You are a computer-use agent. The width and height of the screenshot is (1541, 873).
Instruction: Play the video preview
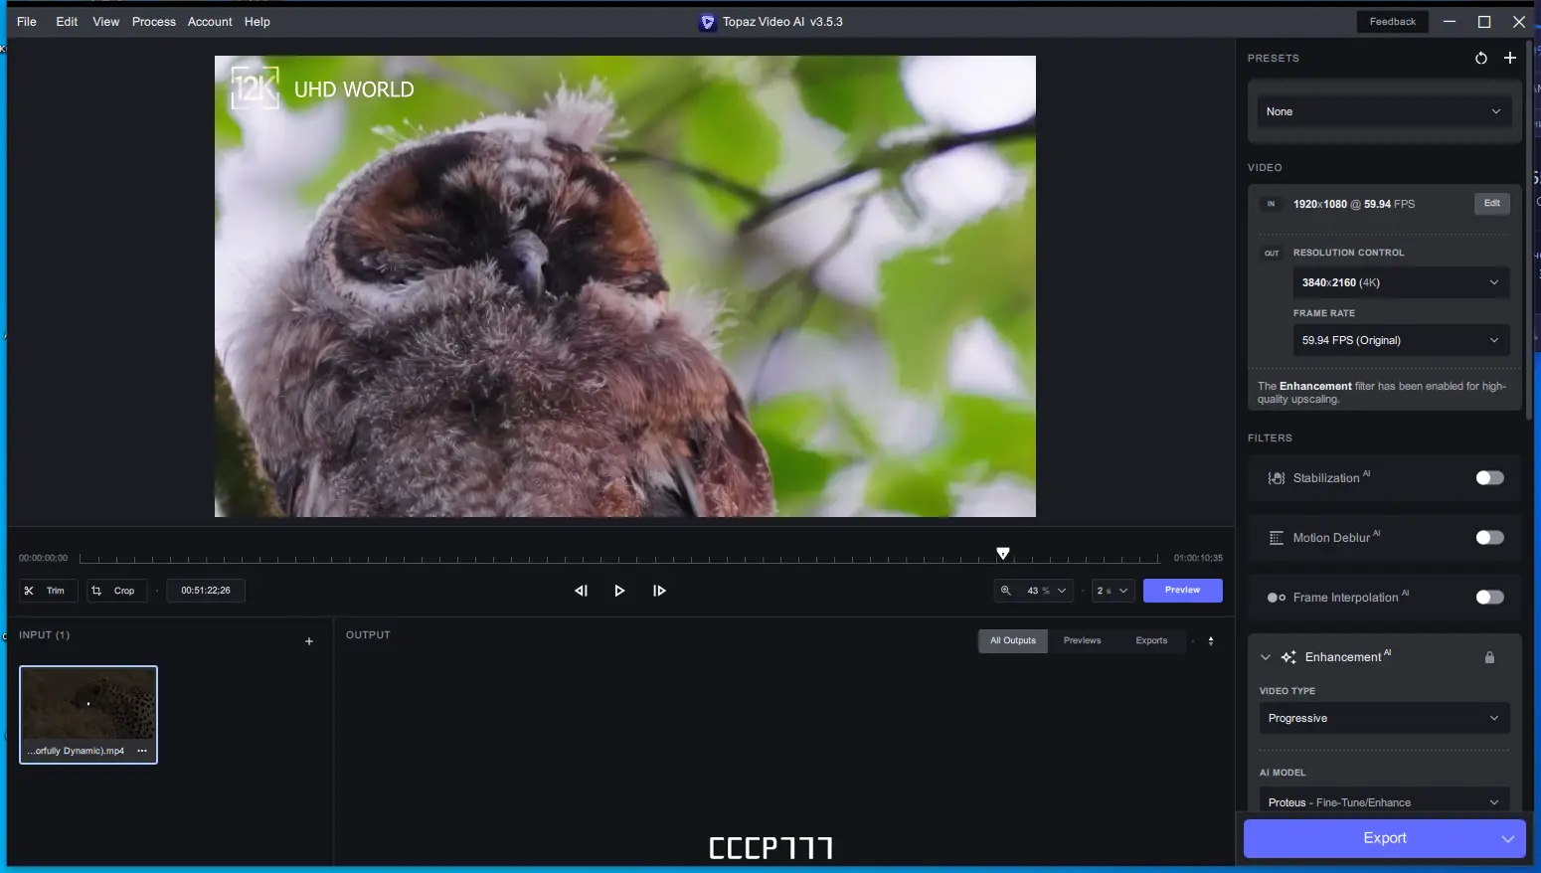(619, 591)
